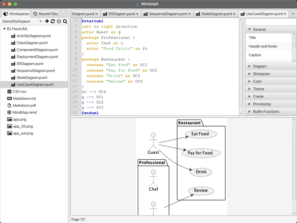297x223 pixels.
Task: Collapse the General section
Action: point(249,30)
